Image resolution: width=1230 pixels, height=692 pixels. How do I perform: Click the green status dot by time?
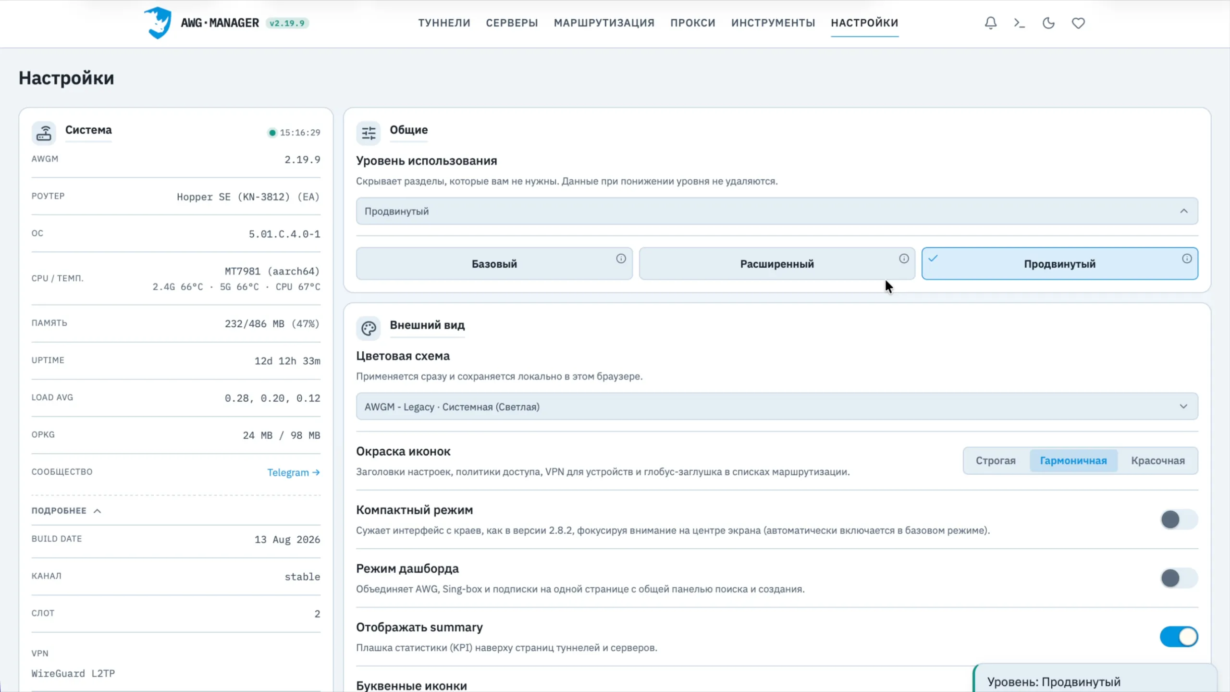[x=272, y=133]
